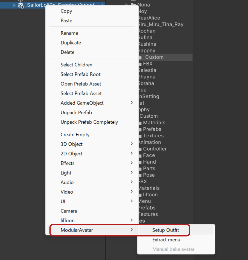The height and width of the screenshot is (260, 248).
Task: Select the Hand folder
Action: [149, 162]
